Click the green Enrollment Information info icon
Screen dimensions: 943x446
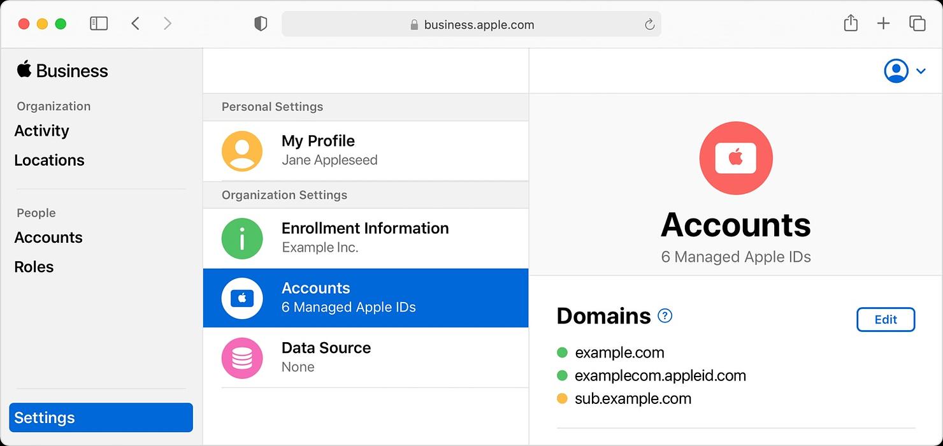(243, 238)
